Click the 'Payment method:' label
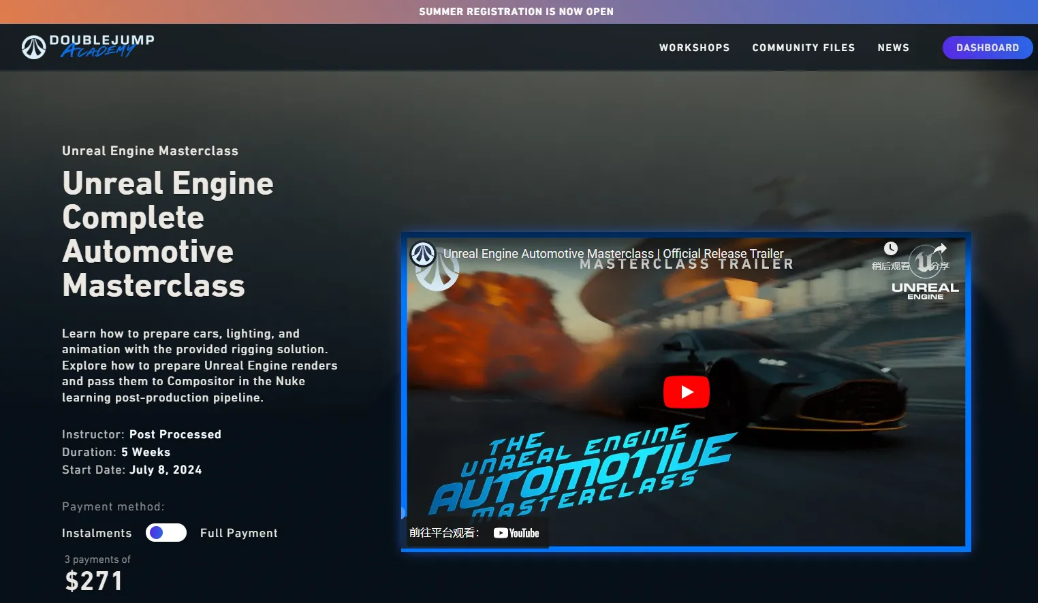Viewport: 1038px width, 603px height. coord(113,506)
